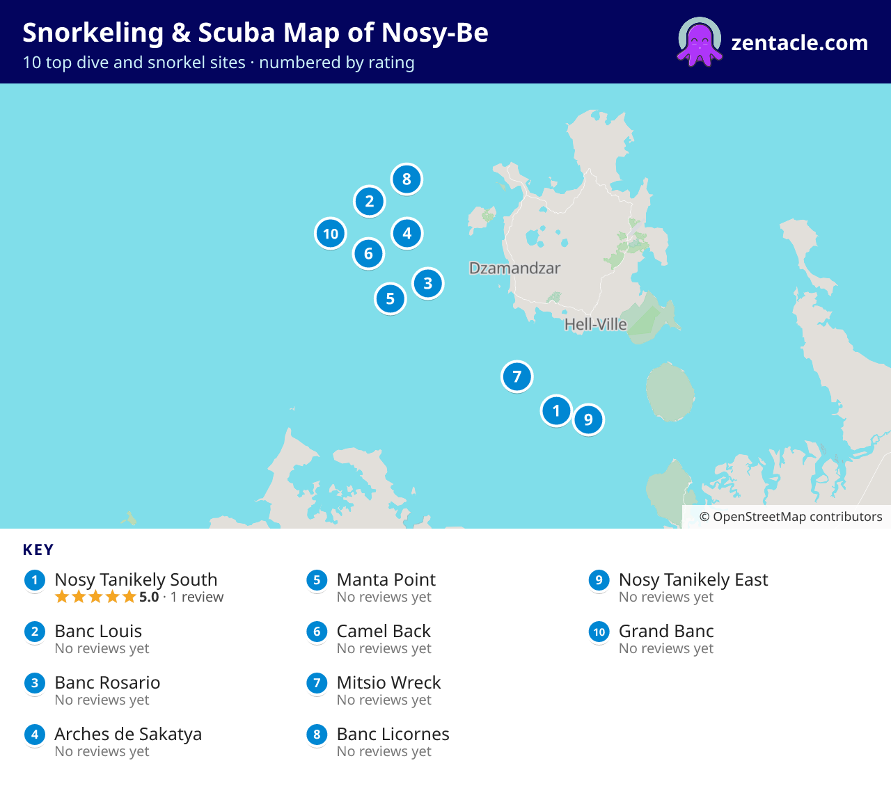Click map marker 1 near Nosy Tanikely
The height and width of the screenshot is (786, 891).
[556, 410]
